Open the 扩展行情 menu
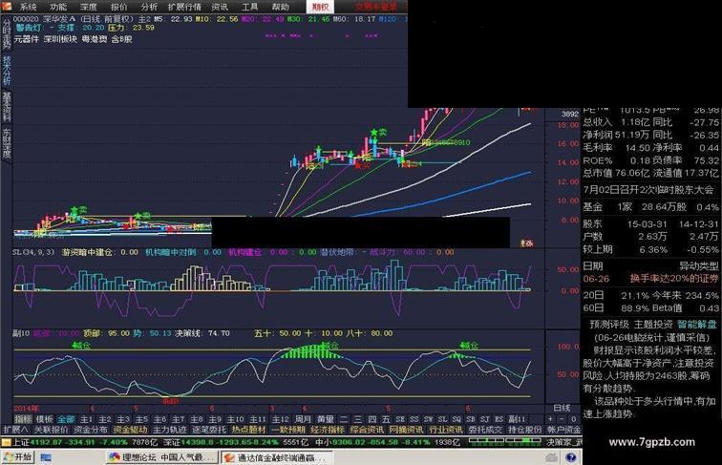Viewport: 722px width, 465px height. (184, 7)
